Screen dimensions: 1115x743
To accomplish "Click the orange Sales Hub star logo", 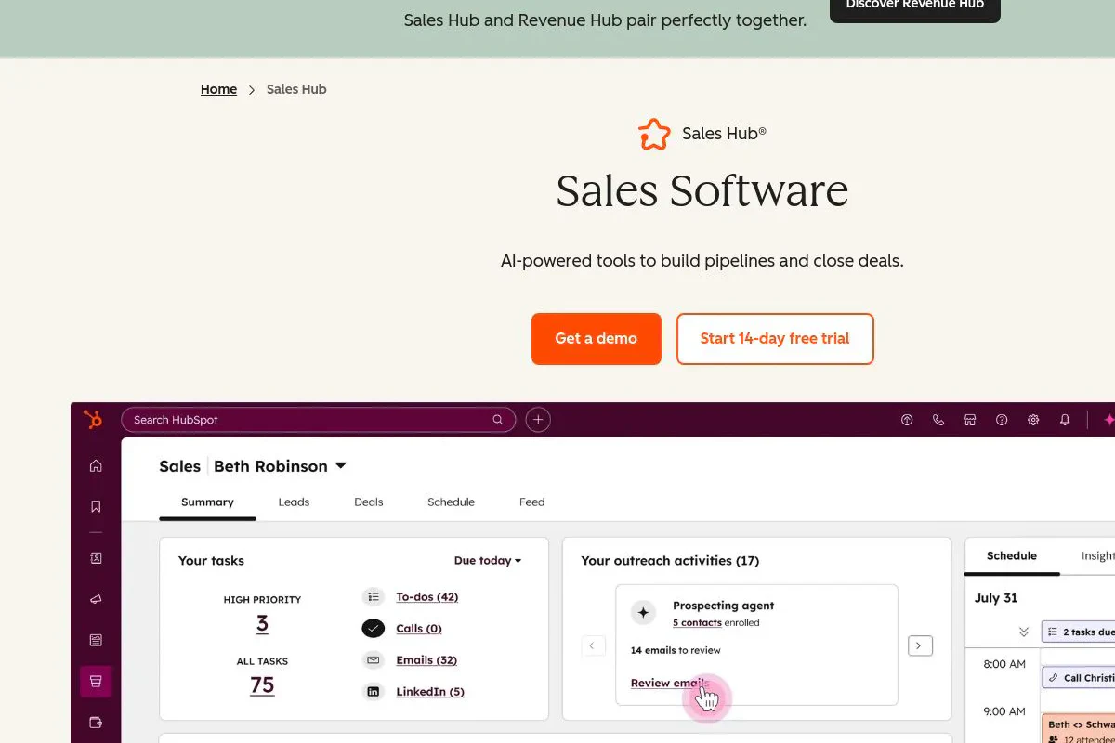I will point(654,134).
